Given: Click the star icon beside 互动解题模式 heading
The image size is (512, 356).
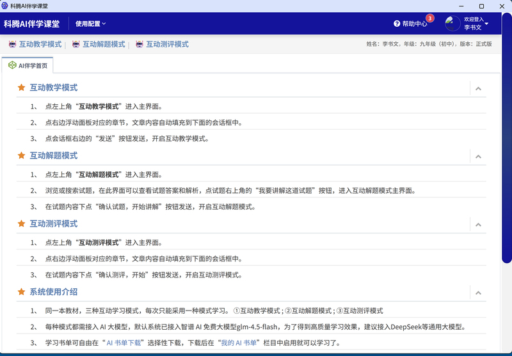Looking at the screenshot, I should (x=21, y=155).
